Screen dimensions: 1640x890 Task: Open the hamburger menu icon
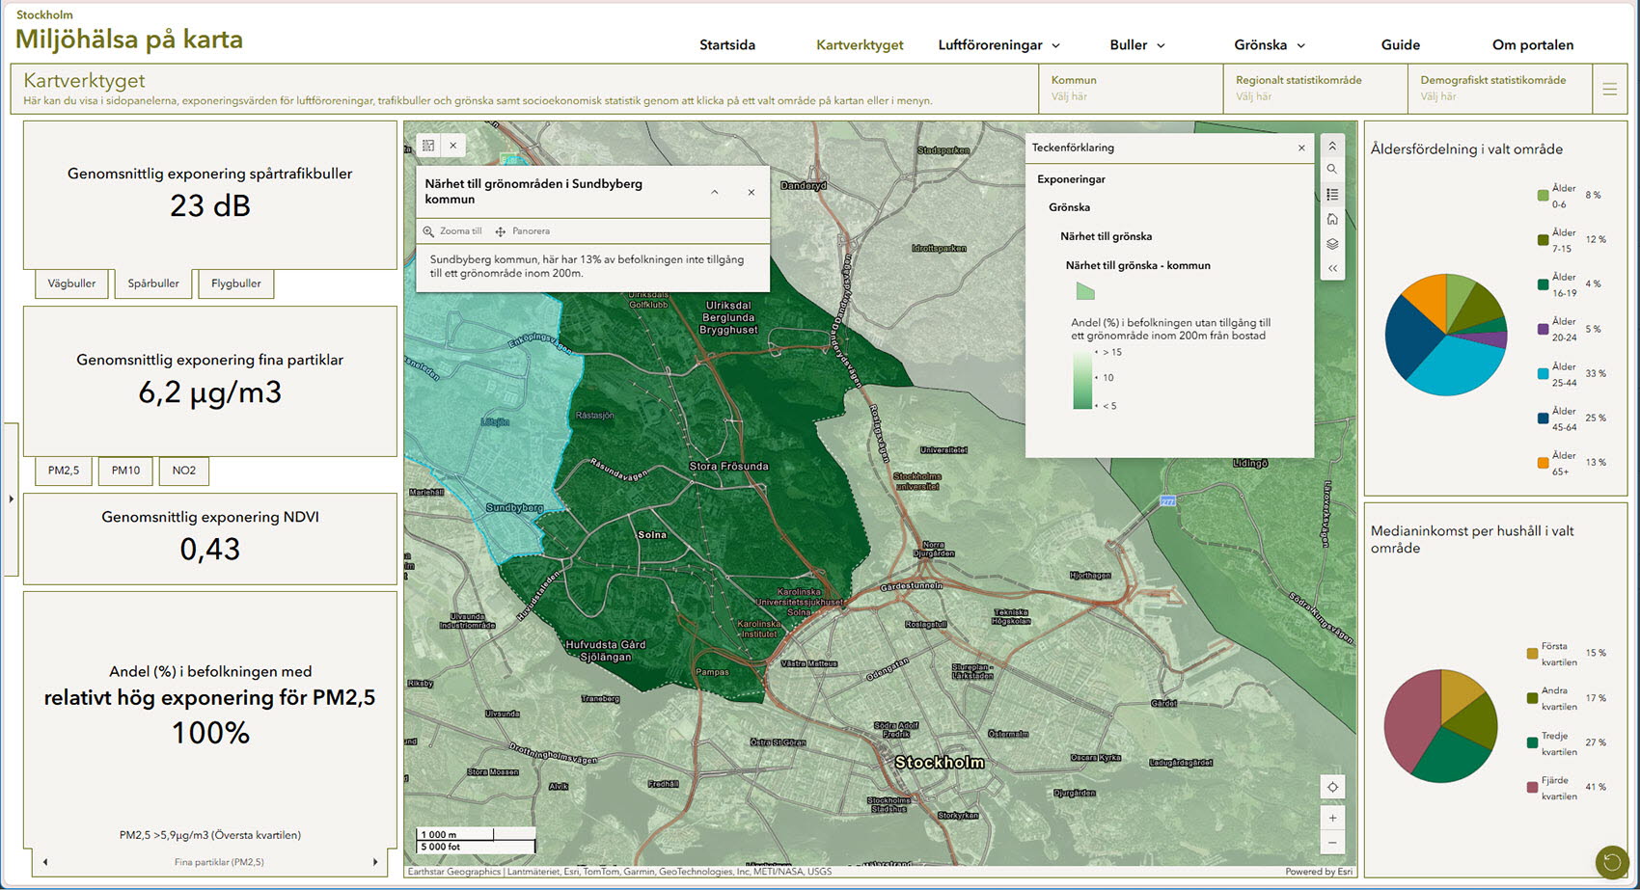pyautogui.click(x=1609, y=89)
